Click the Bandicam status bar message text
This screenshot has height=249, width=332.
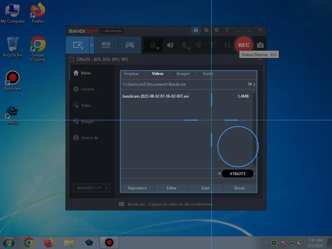click(x=170, y=204)
